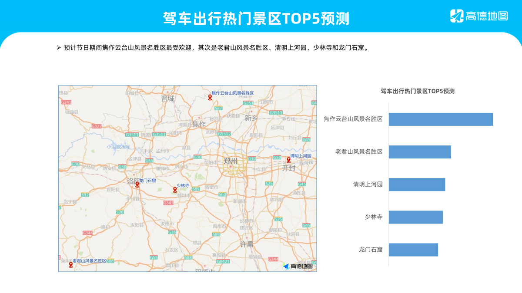
Task: Click the S92 highway shield
Action: (x=85, y=194)
